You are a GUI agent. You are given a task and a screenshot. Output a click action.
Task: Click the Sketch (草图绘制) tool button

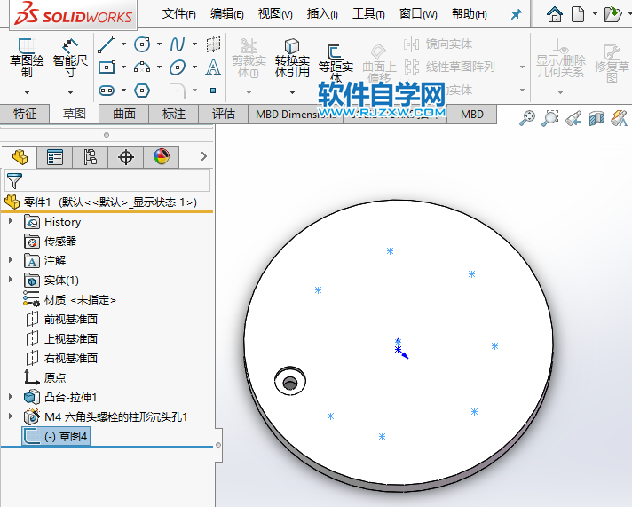point(27,55)
